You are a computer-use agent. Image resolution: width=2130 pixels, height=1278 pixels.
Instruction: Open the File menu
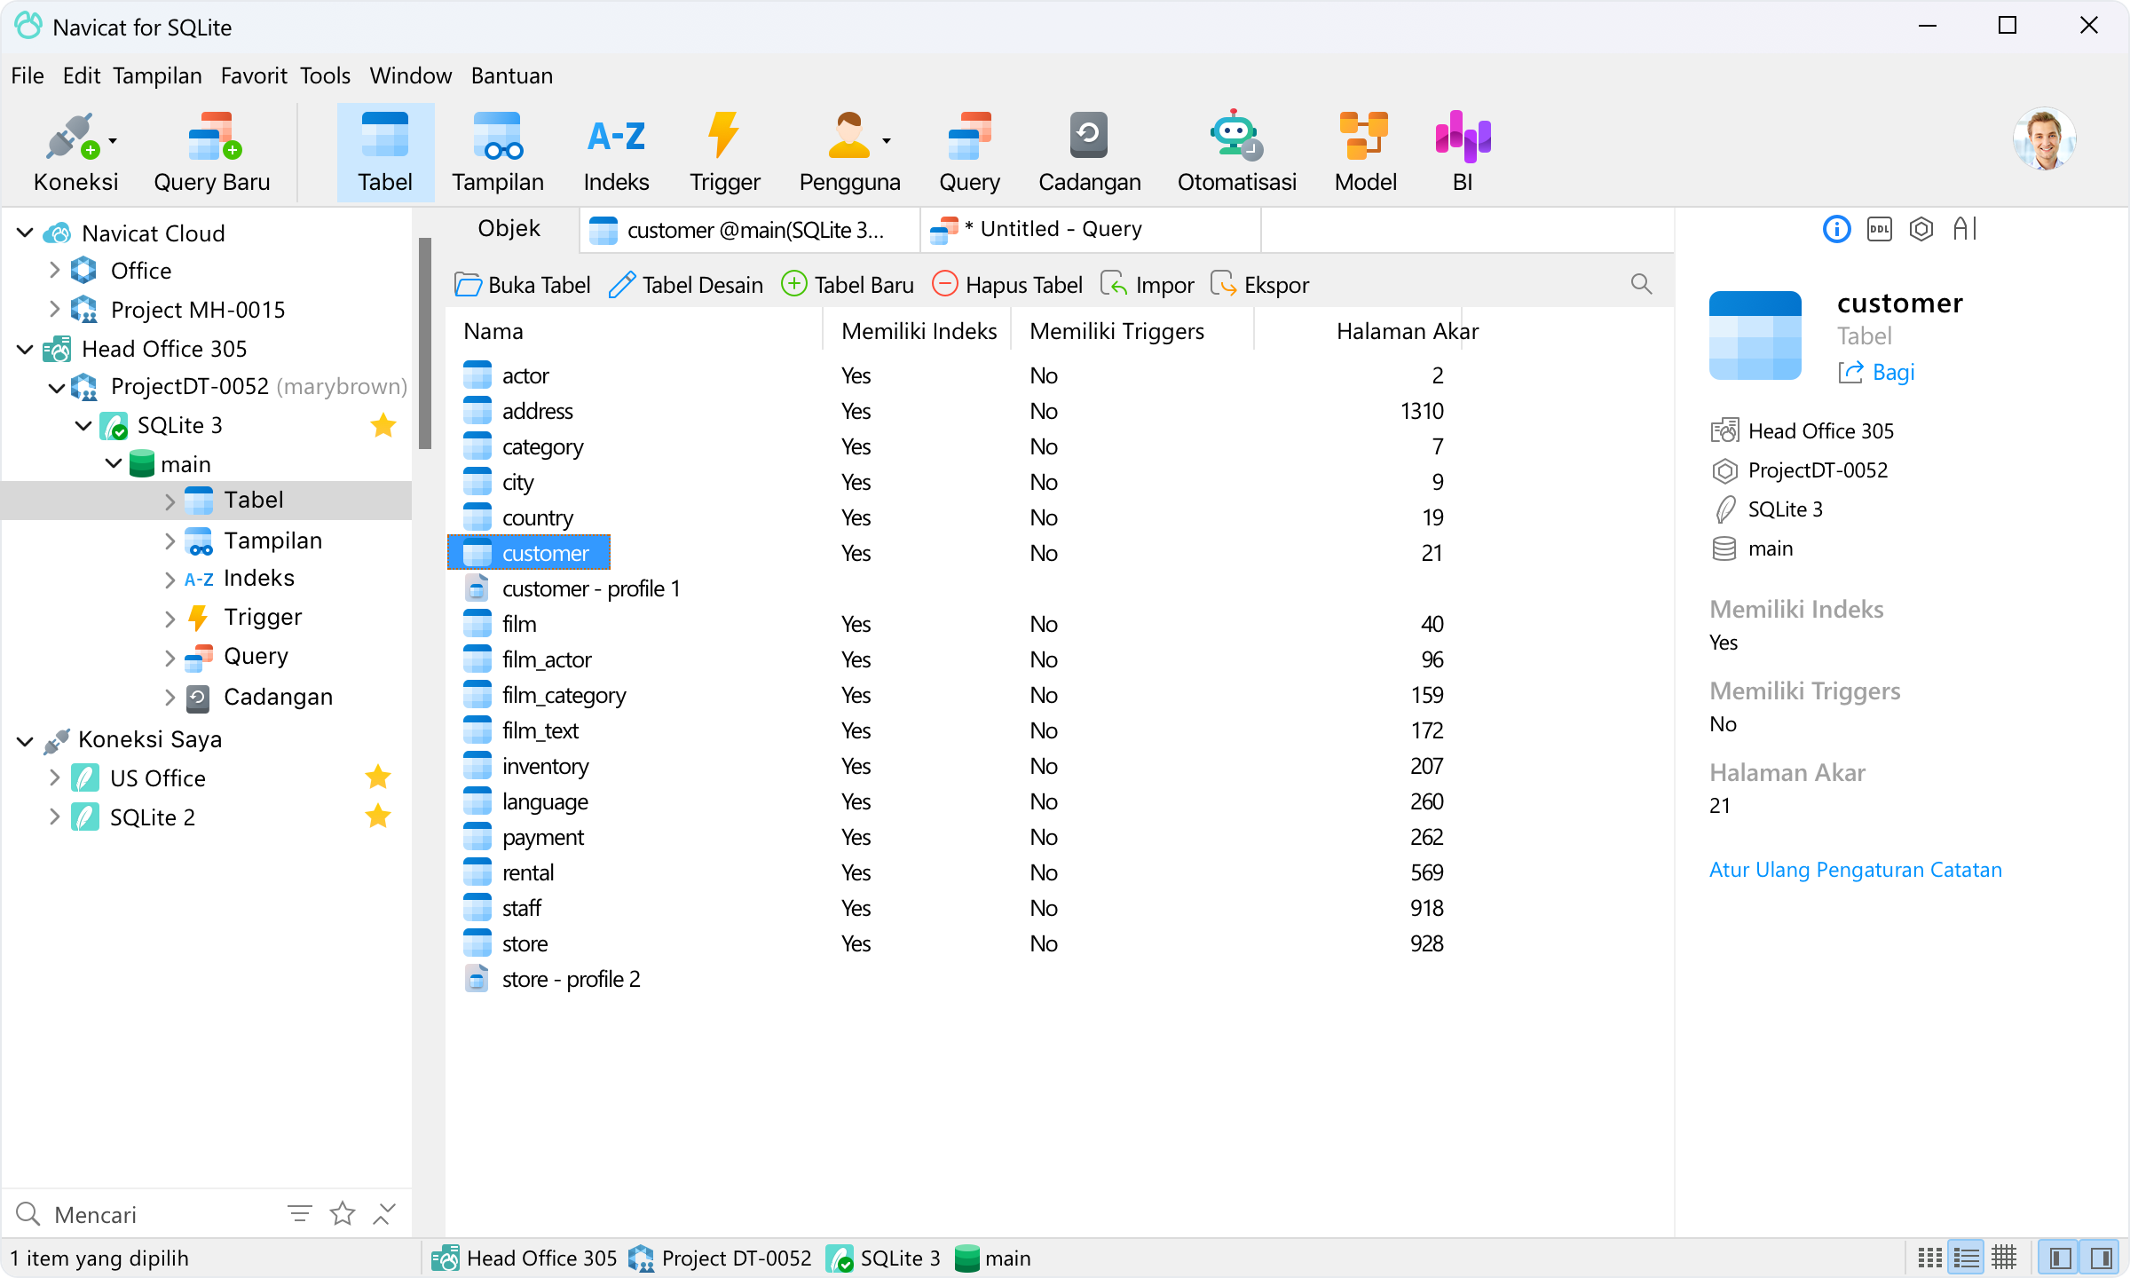pyautogui.click(x=28, y=75)
